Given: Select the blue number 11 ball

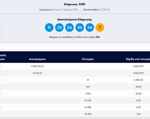Looking at the screenshot, I should [49, 27].
